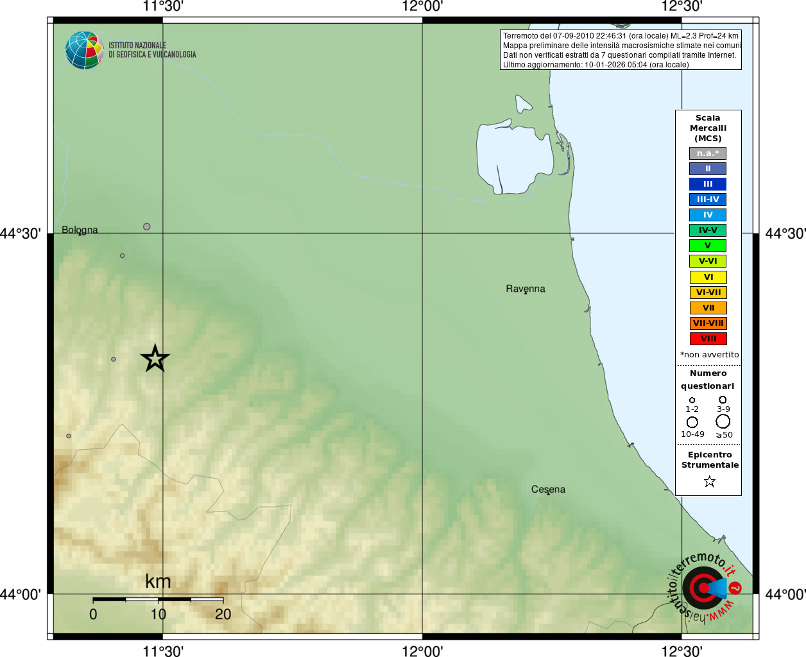Click the legend's 3-9 questionnaire circle
806x657 pixels.
tap(723, 400)
